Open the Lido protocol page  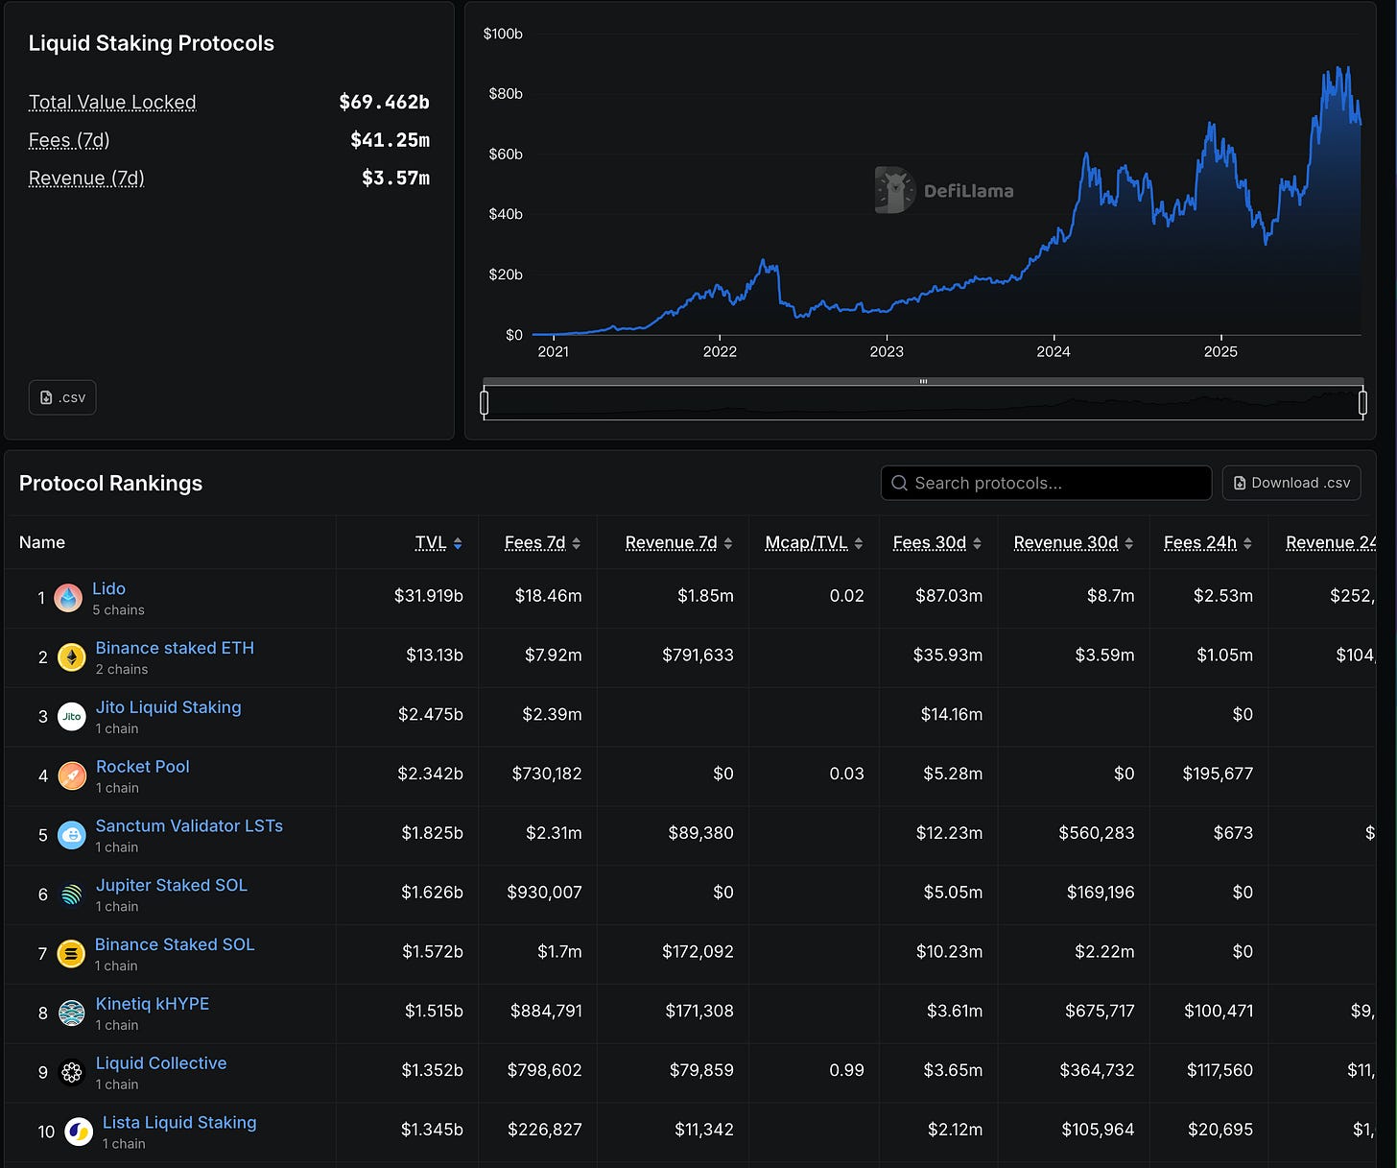pos(108,588)
